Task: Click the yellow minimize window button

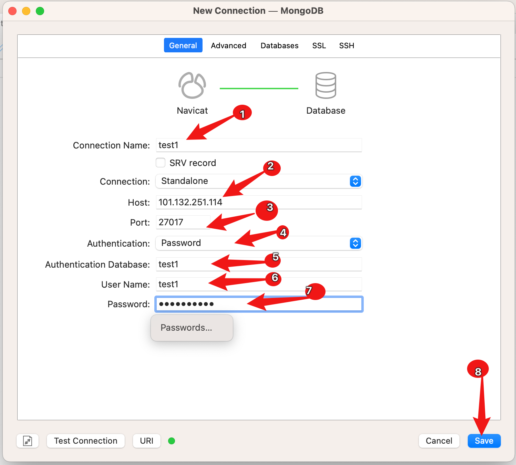Action: point(26,11)
